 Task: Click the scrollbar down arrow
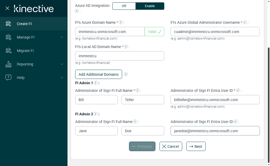[x=268, y=164]
